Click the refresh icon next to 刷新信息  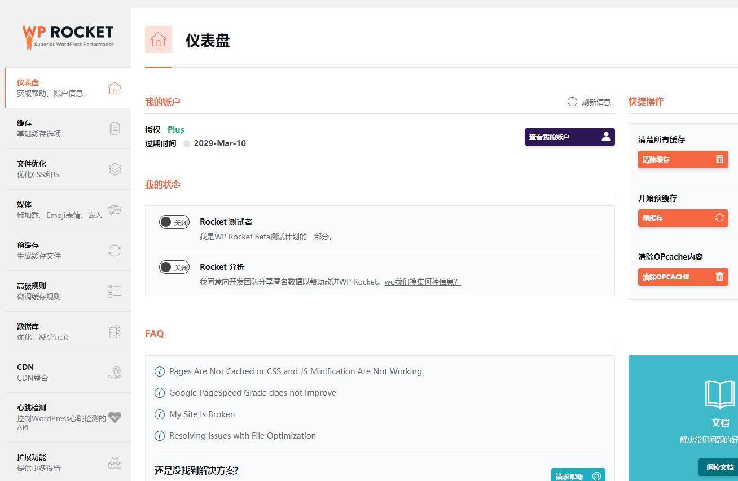coord(571,102)
